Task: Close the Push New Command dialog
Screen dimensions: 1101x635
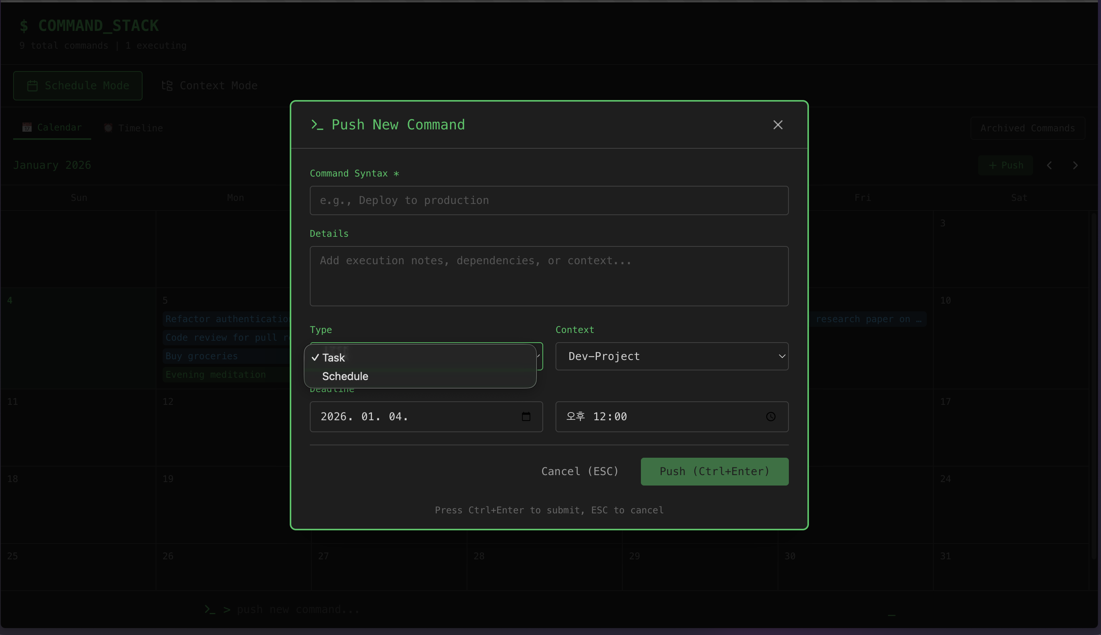Action: point(777,125)
